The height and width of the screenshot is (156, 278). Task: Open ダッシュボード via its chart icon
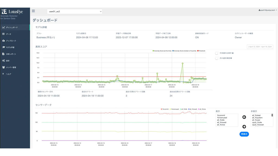[4, 27]
